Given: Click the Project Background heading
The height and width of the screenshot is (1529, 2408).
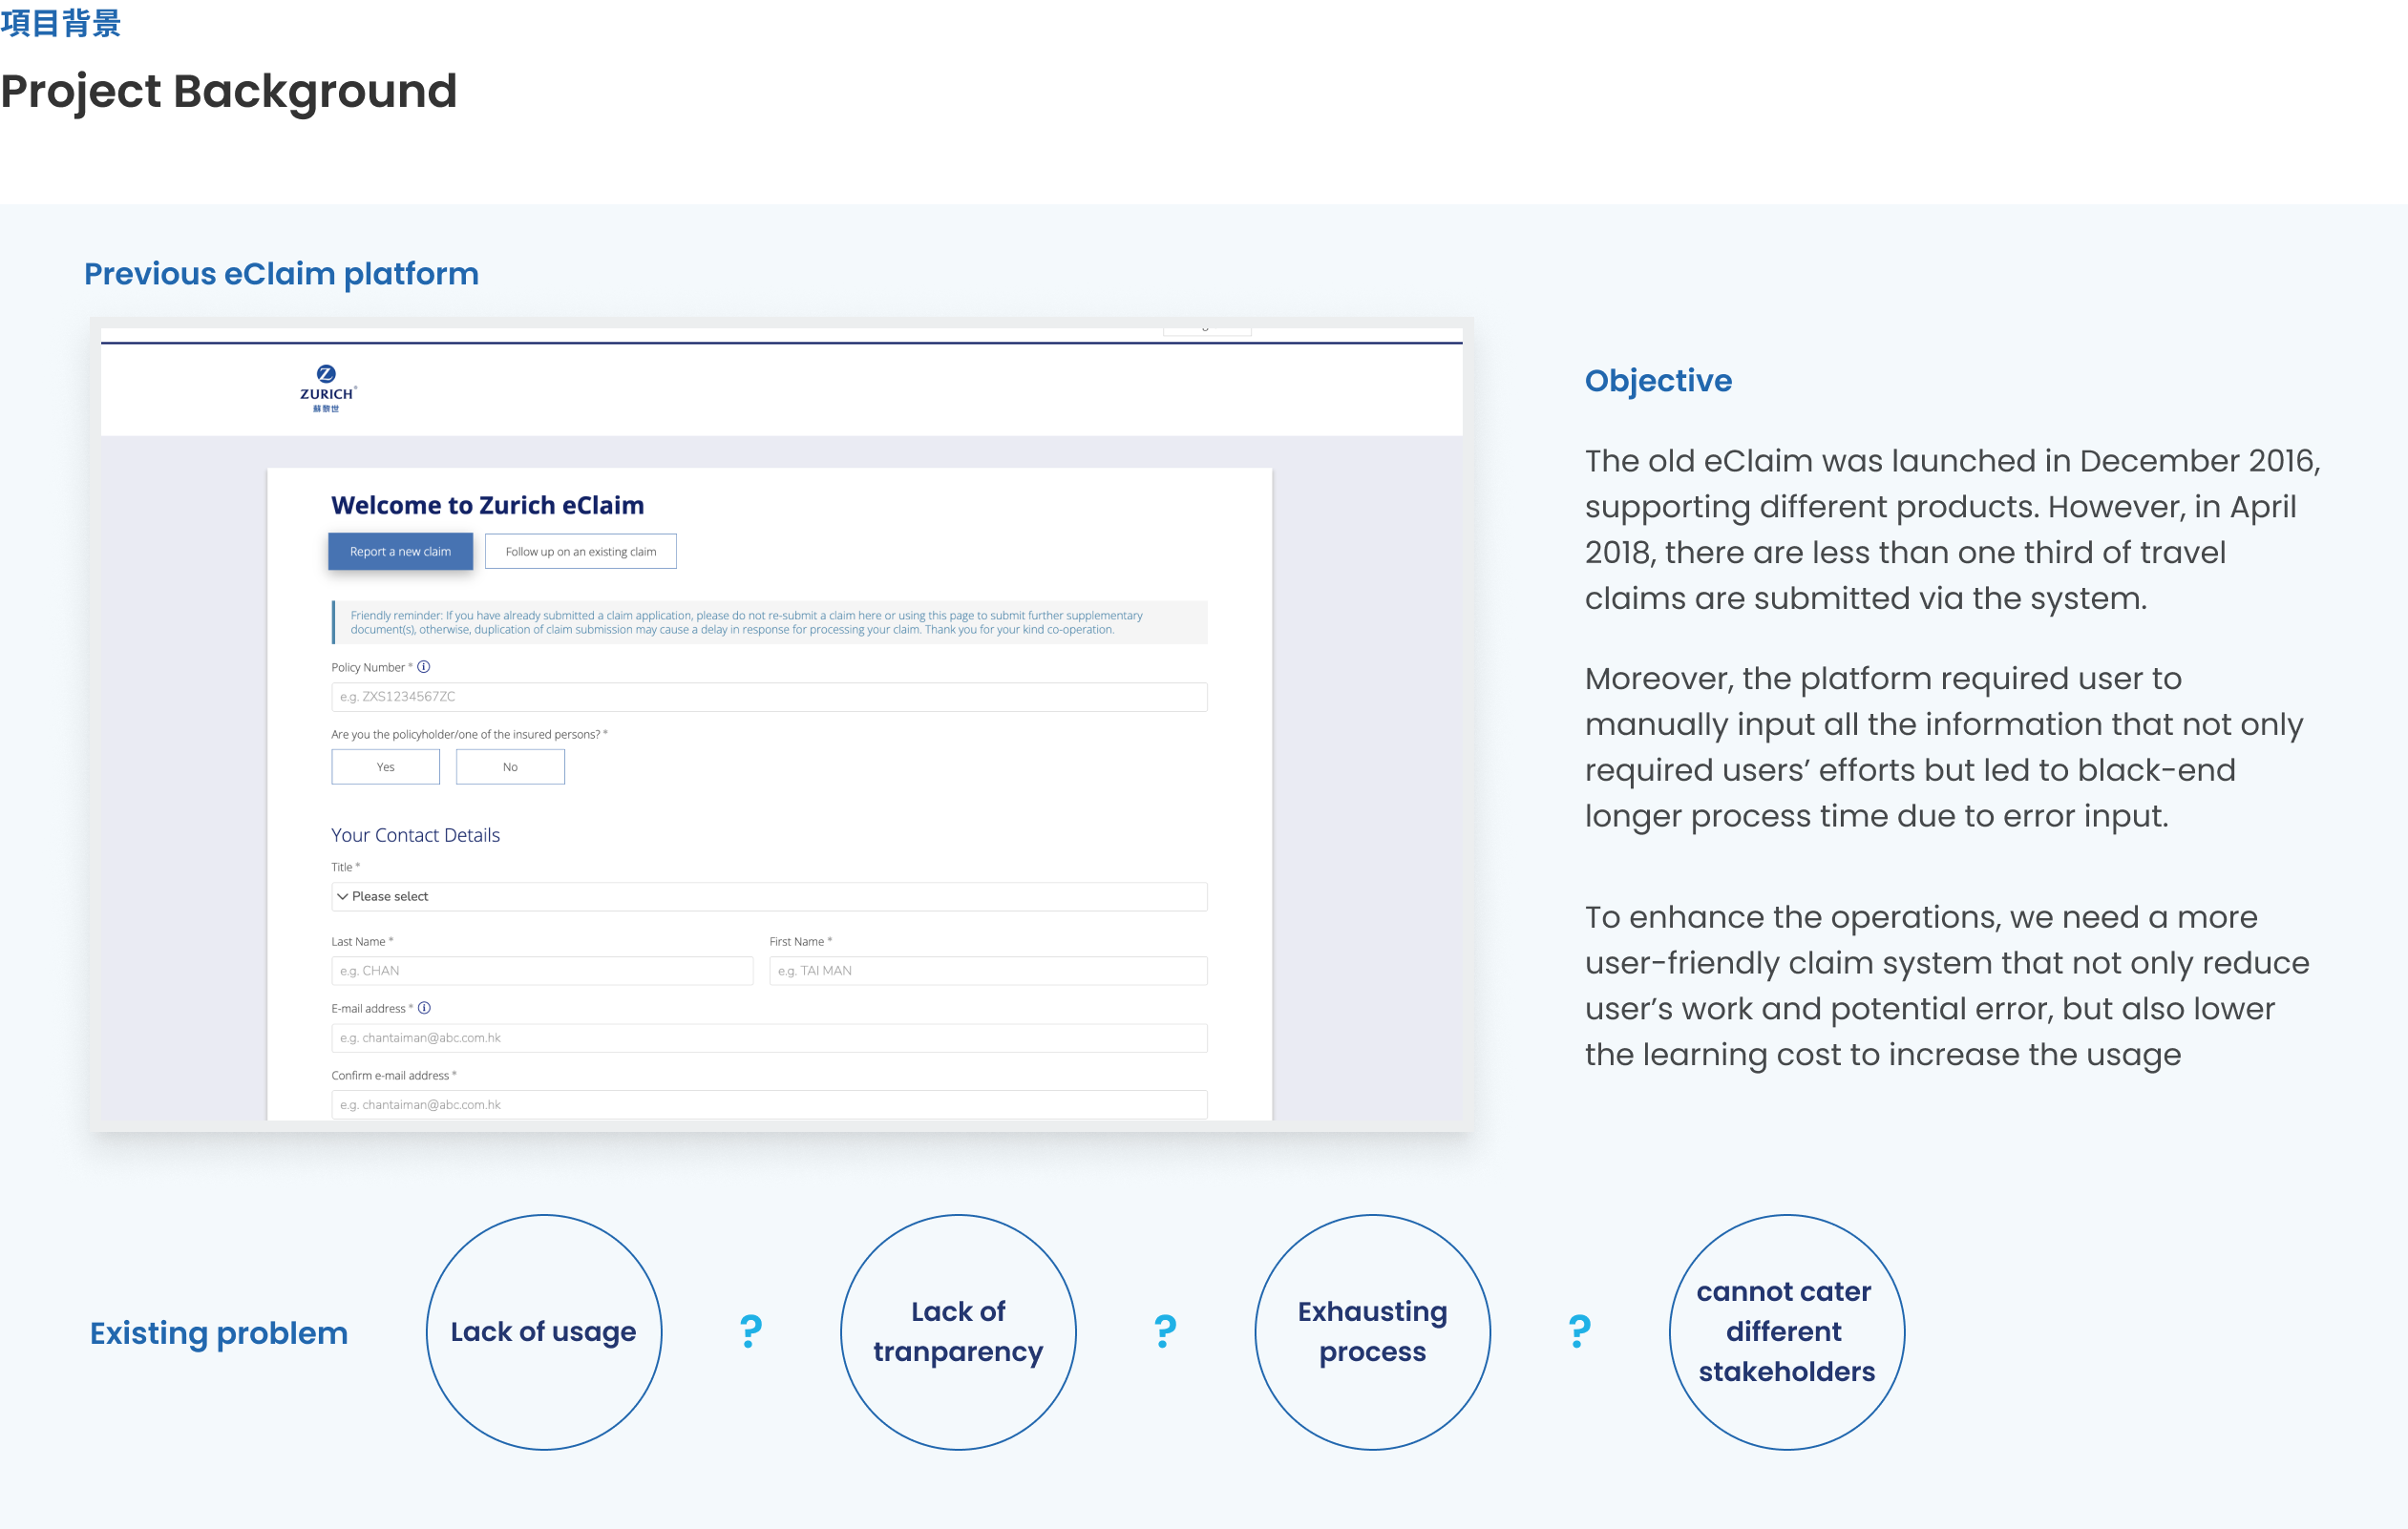Looking at the screenshot, I should 228,92.
